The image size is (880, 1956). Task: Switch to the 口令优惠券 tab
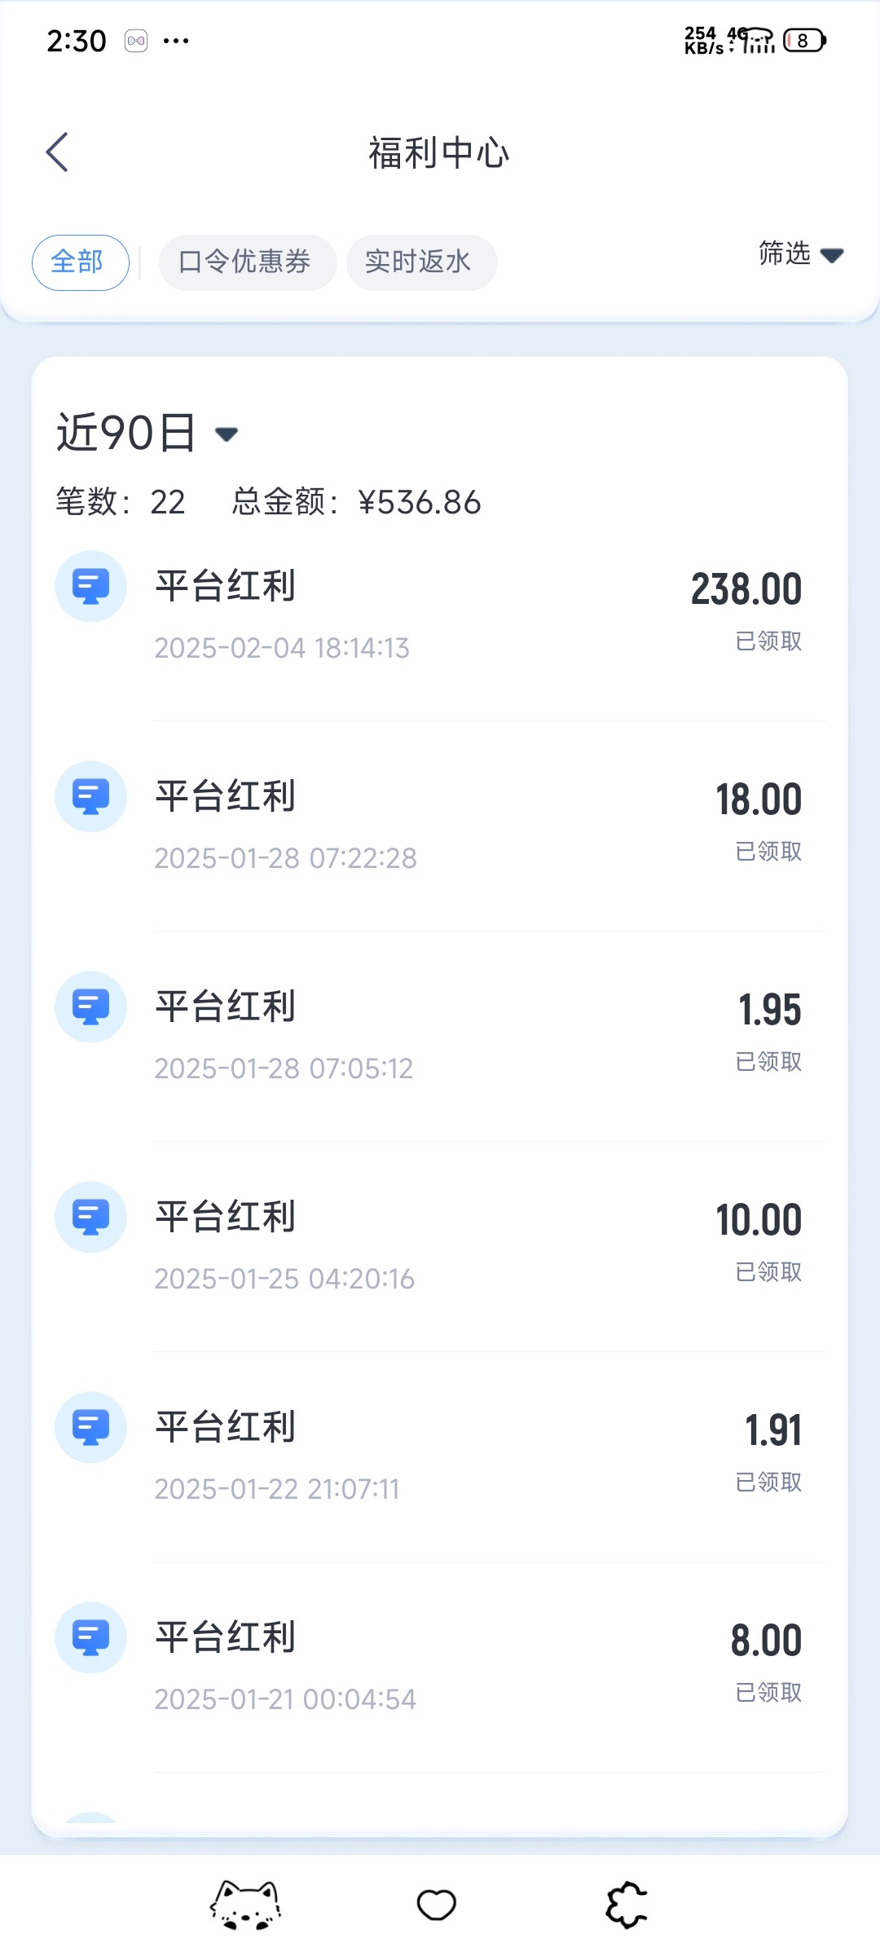(x=247, y=262)
